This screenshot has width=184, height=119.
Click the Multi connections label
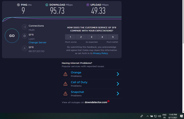pos(32,30)
